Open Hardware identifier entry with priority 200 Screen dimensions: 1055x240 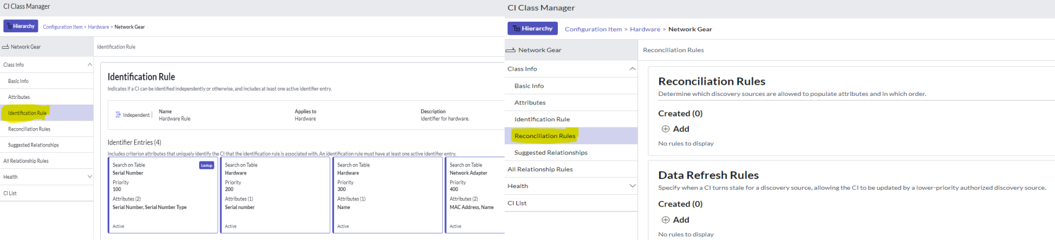[x=275, y=195]
